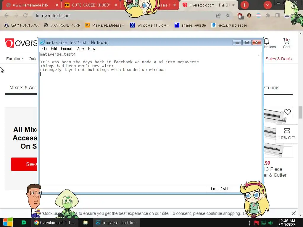Select the Mixers & Acc… category tab
Image resolution: width=303 pixels, height=227 pixels.
coord(23,87)
